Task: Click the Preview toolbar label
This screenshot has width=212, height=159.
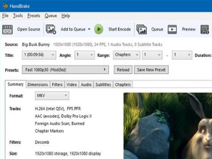Action: pyautogui.click(x=189, y=29)
